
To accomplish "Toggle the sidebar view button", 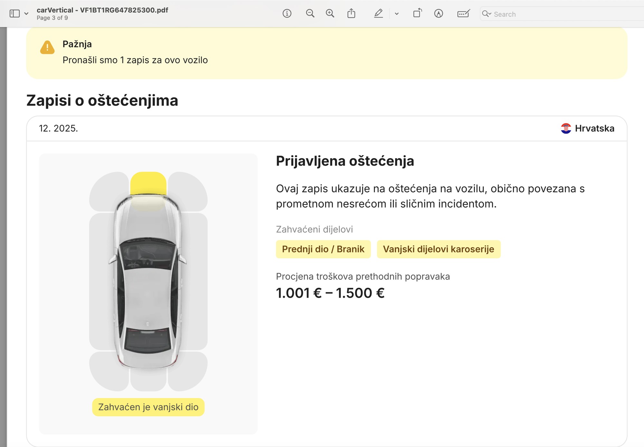I will pos(14,14).
